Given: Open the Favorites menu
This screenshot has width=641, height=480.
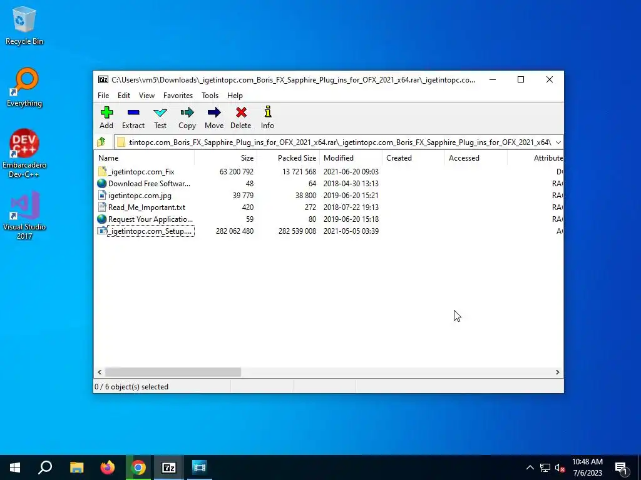Looking at the screenshot, I should (x=178, y=95).
